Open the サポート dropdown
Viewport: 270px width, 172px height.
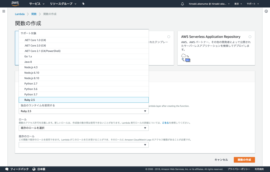point(253,4)
